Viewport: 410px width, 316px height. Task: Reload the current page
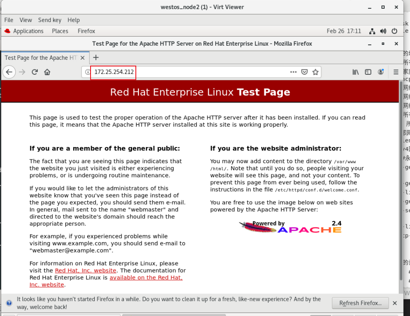point(35,72)
